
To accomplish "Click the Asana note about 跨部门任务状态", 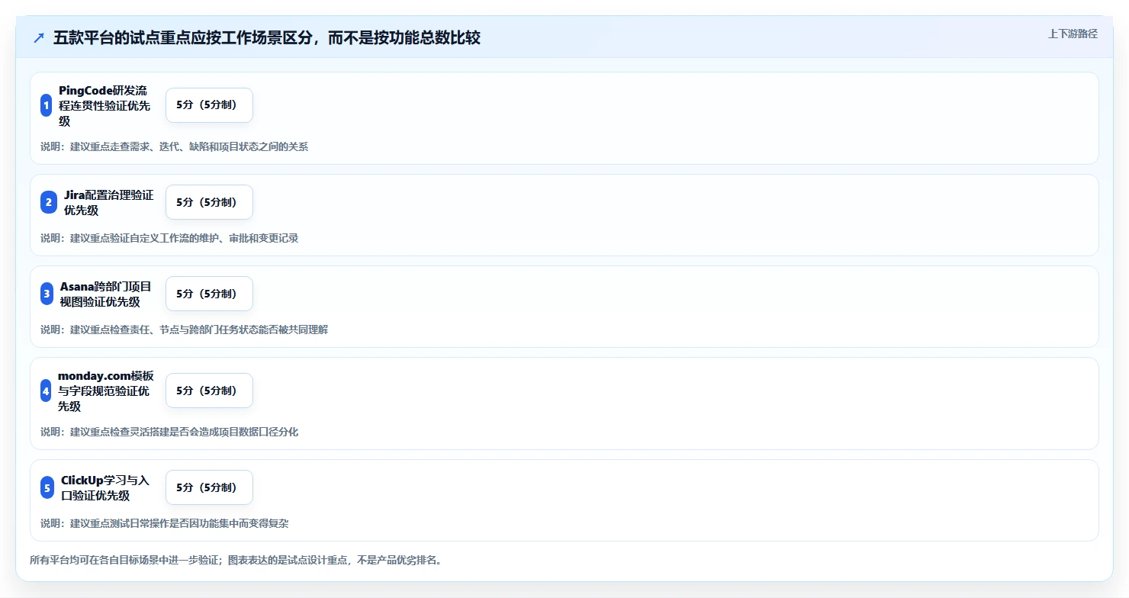I will tap(185, 330).
